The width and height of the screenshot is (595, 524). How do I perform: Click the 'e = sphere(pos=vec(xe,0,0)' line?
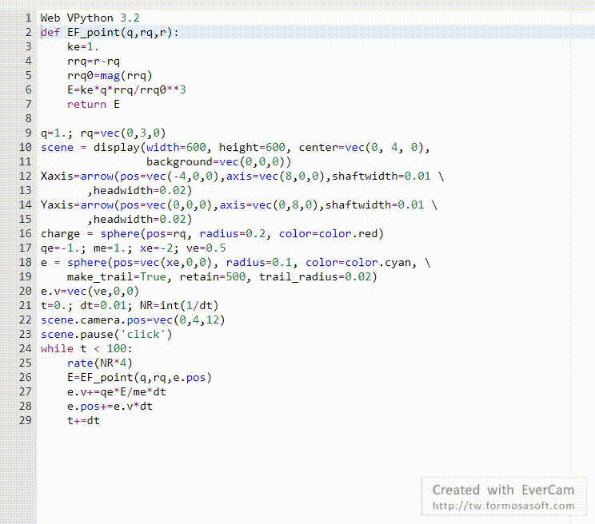coord(236,263)
